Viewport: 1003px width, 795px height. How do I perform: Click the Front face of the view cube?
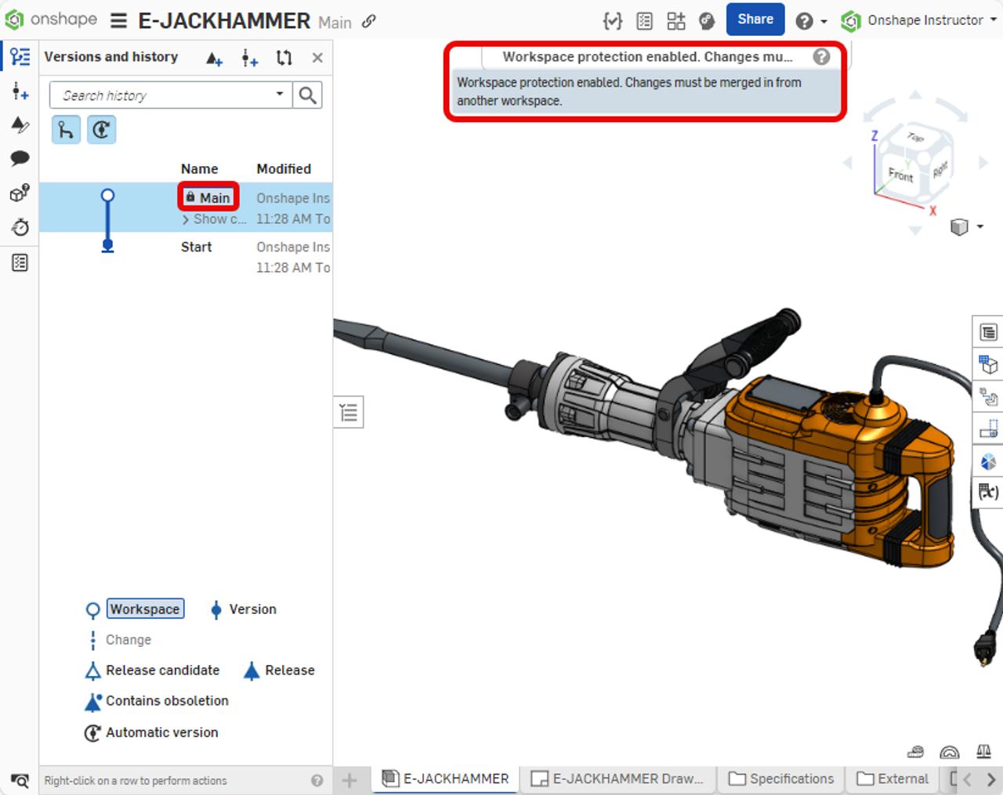(901, 176)
